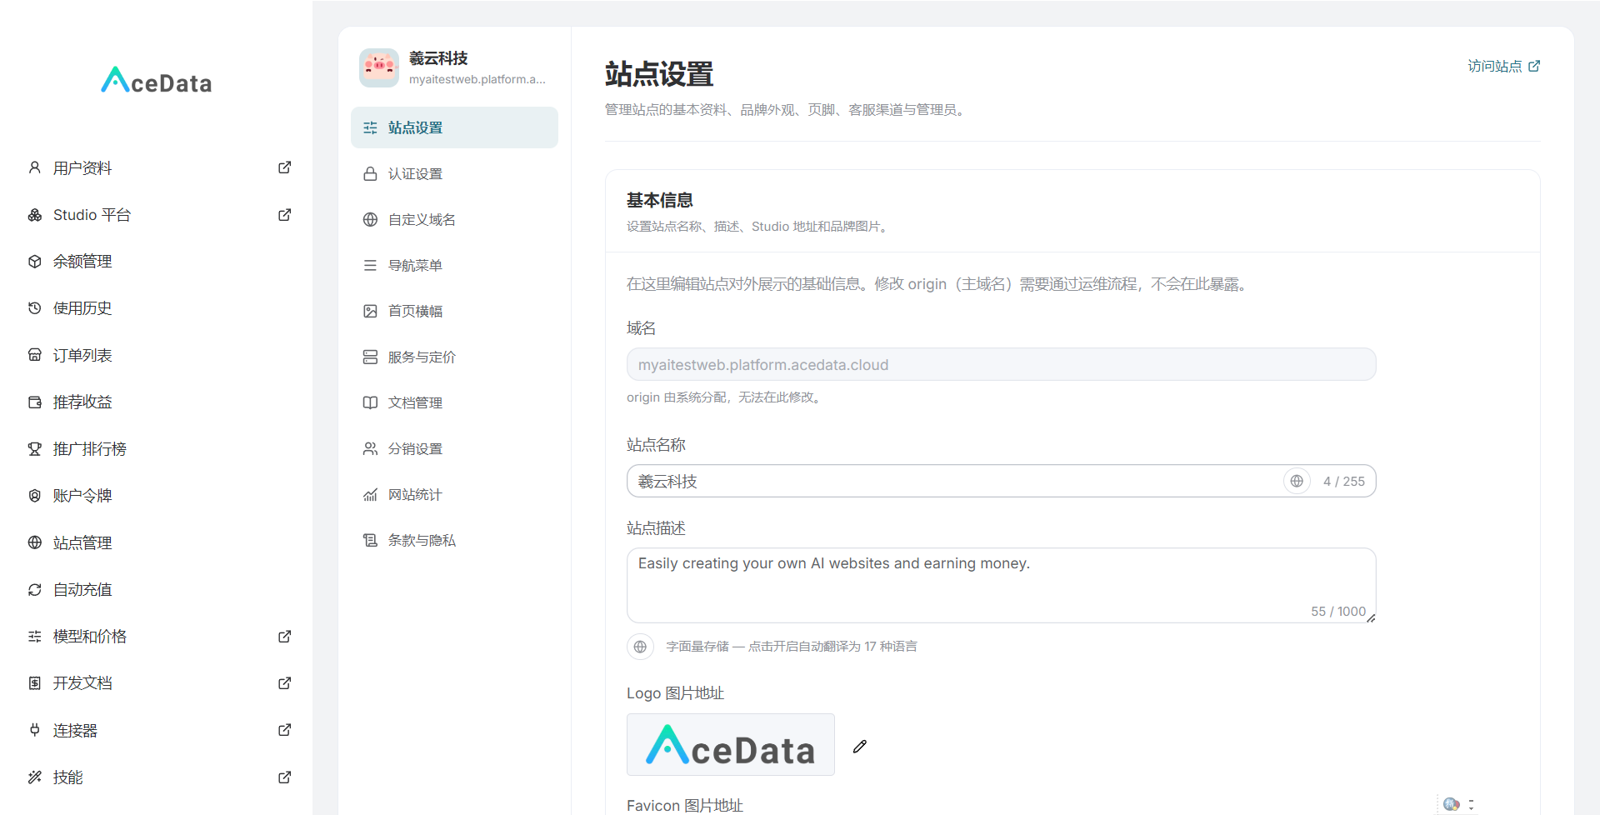Click the globe icon beside 站点管理
1600x815 pixels.
(x=35, y=542)
